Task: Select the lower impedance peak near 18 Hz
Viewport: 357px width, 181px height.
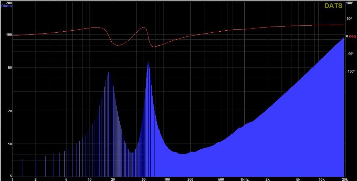Action: [x=109, y=72]
